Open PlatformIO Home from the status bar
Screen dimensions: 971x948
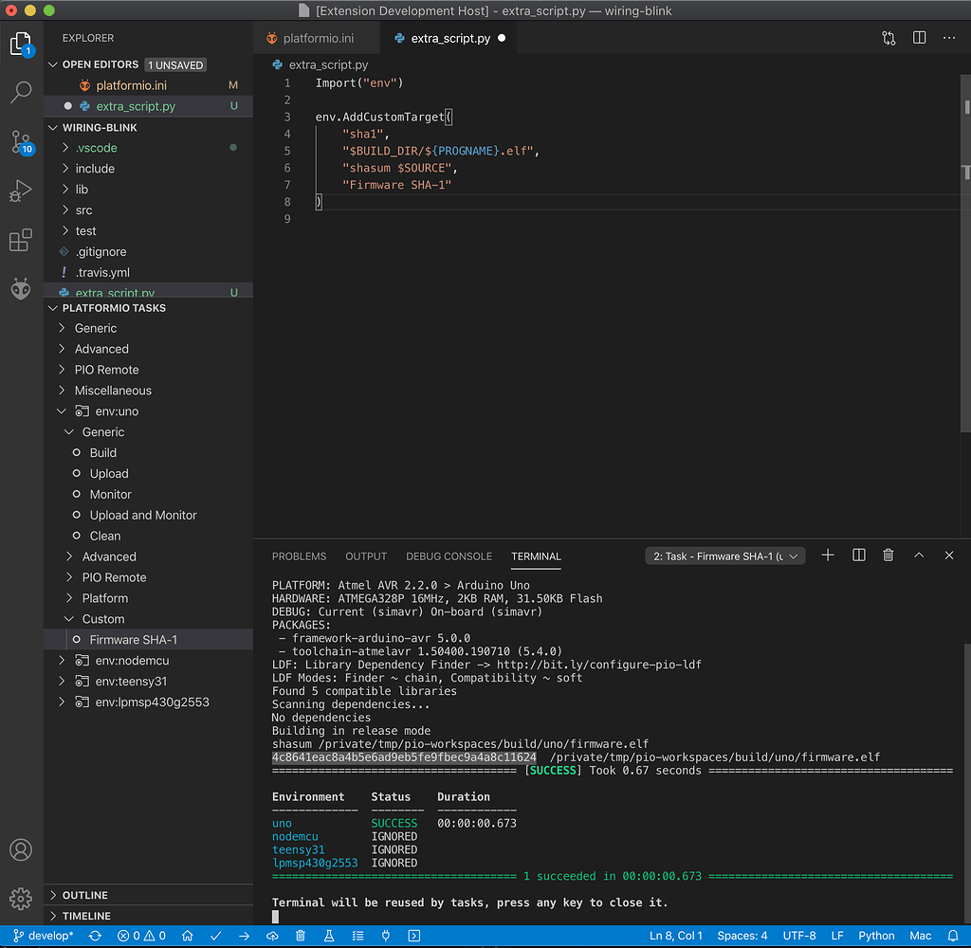[x=187, y=935]
